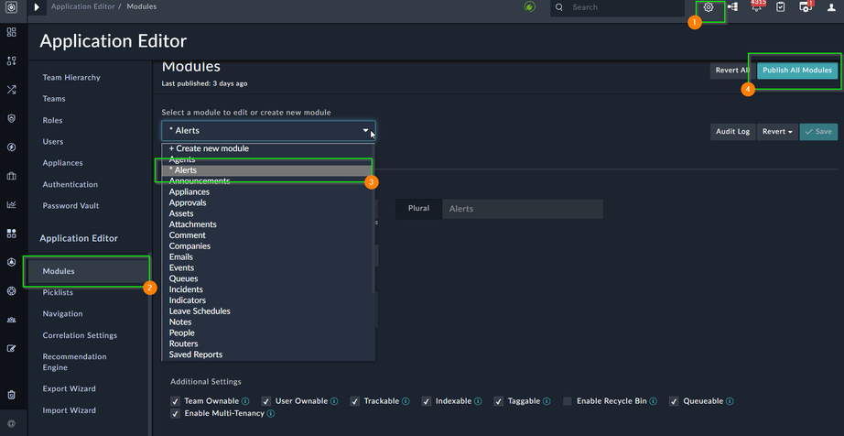Click the Plural name field showing Alerts

point(522,209)
